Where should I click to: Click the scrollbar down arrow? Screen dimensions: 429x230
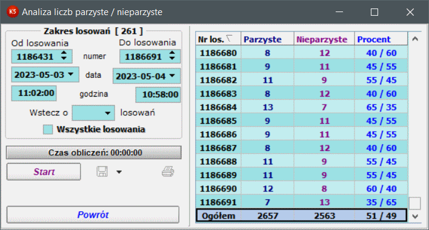(x=415, y=216)
